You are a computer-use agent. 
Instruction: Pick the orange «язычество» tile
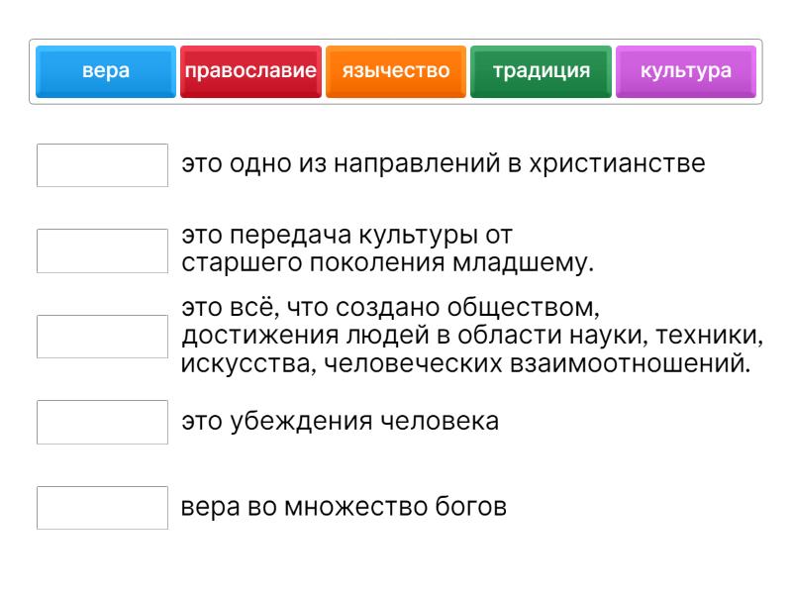click(396, 71)
